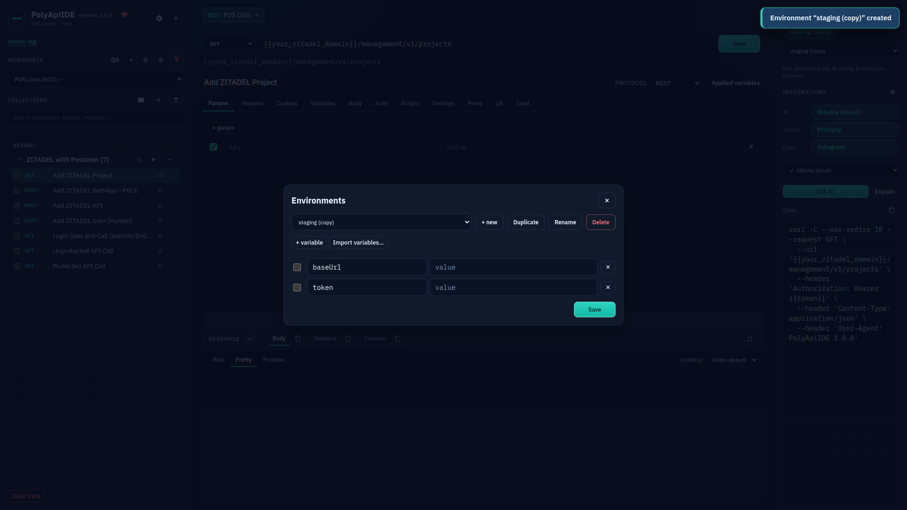Click the search collections input
This screenshot has height=510, width=907.
[96, 118]
